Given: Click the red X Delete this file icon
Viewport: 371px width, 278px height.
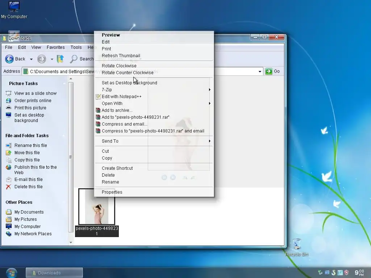Looking at the screenshot, I should click(9, 187).
